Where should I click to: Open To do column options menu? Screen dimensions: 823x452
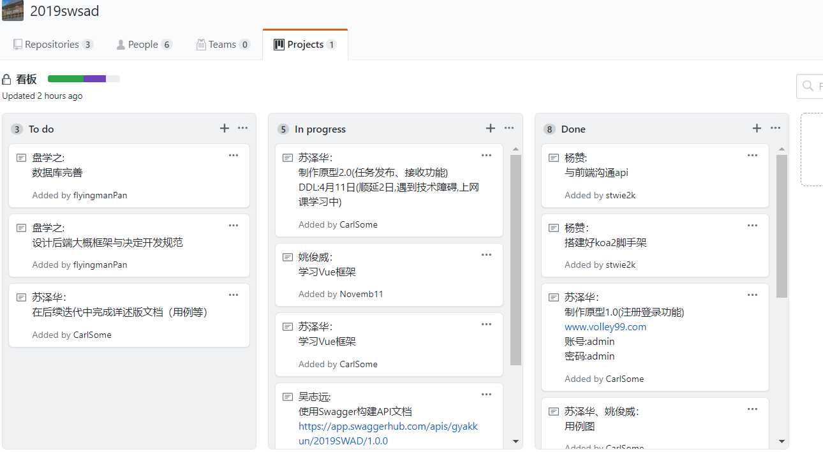243,128
